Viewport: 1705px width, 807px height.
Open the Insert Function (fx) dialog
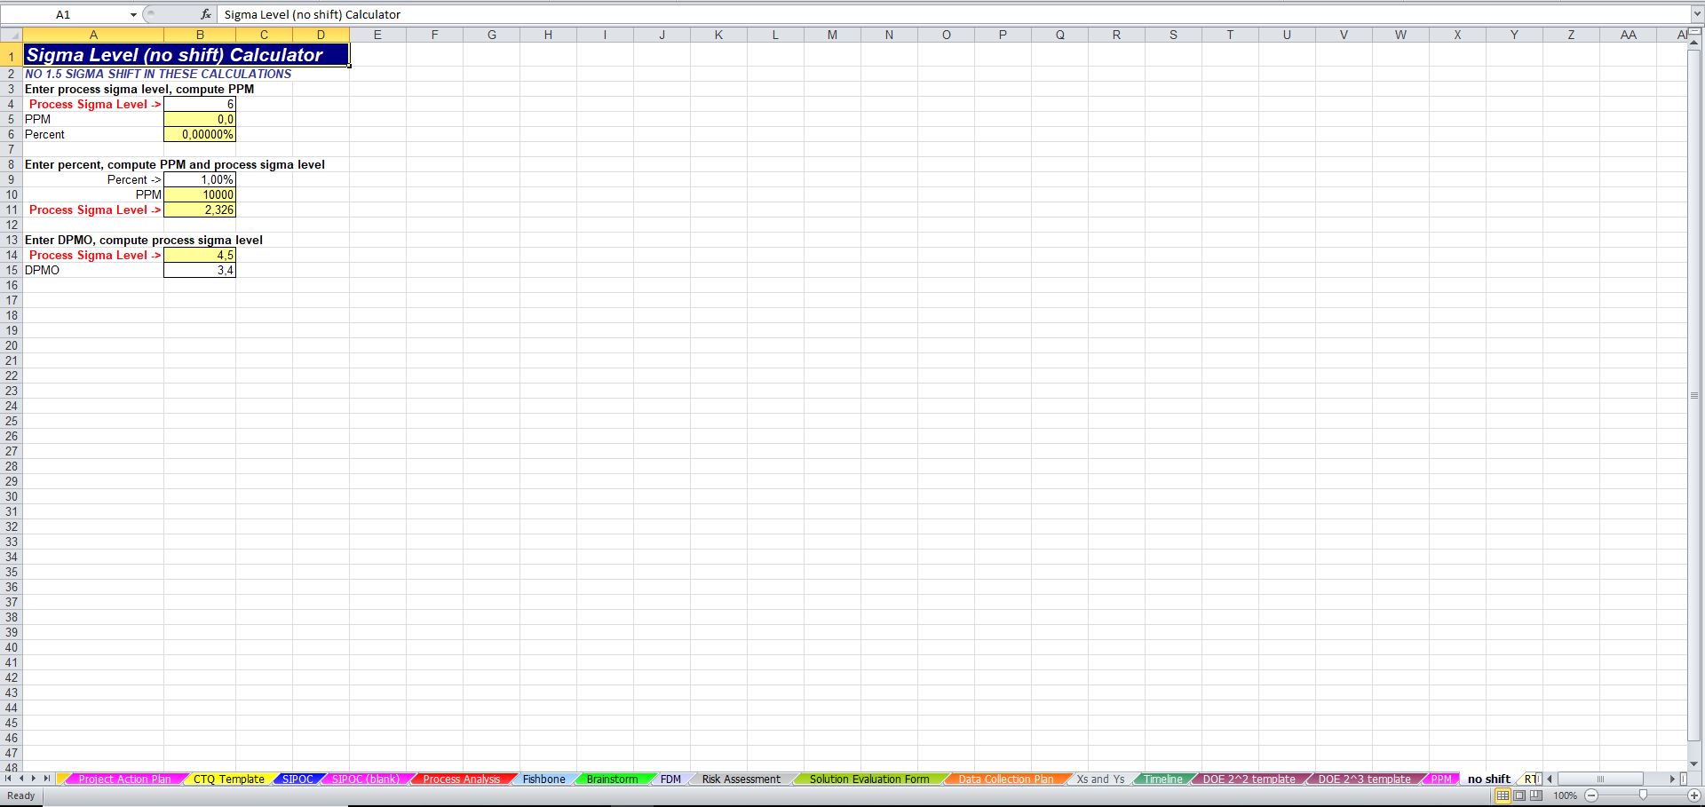click(x=206, y=14)
